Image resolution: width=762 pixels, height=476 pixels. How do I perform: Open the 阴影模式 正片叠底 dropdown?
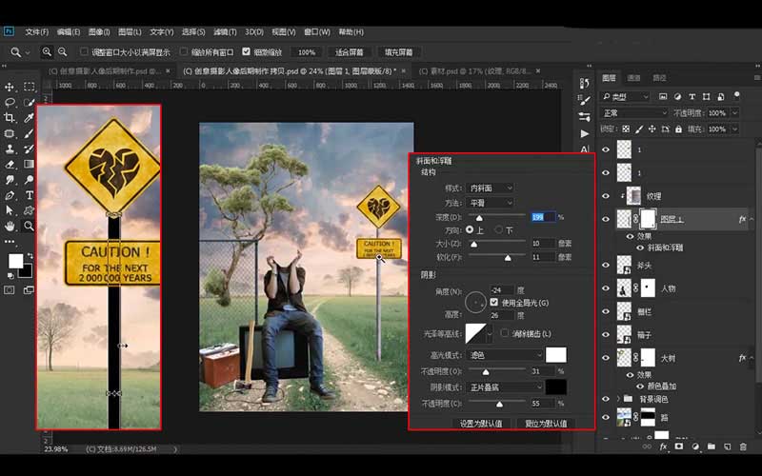(505, 387)
